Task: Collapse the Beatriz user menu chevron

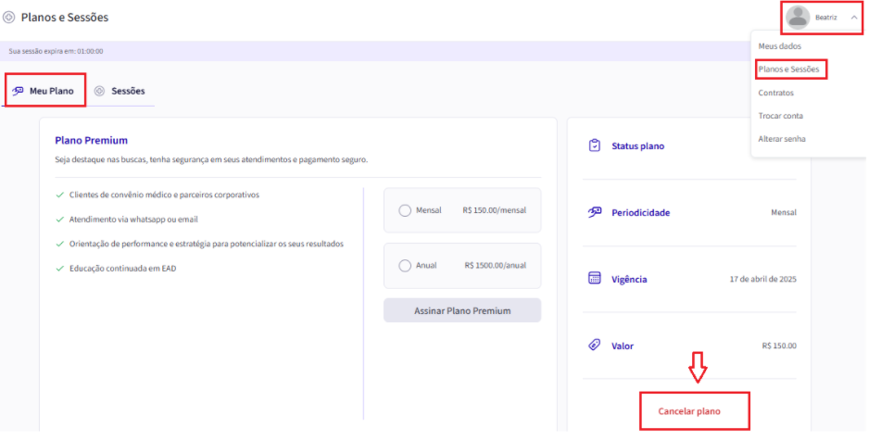Action: 853,18
